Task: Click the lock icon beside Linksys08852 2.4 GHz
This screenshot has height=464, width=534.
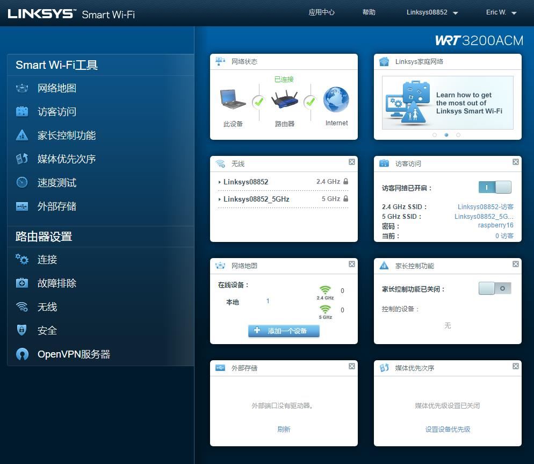Action: pyautogui.click(x=345, y=181)
